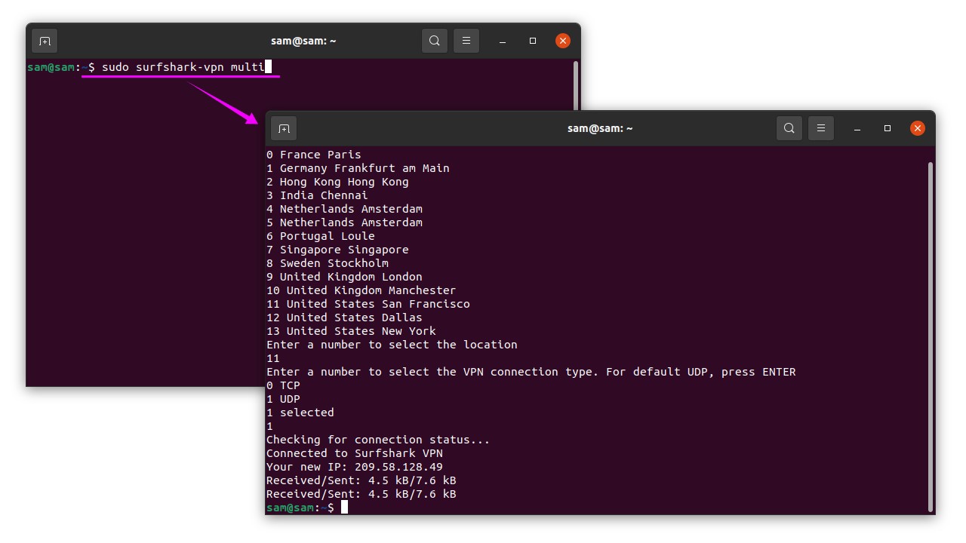Click line '5 Netherlands Amsterdam'
The image size is (966, 543).
tap(344, 222)
